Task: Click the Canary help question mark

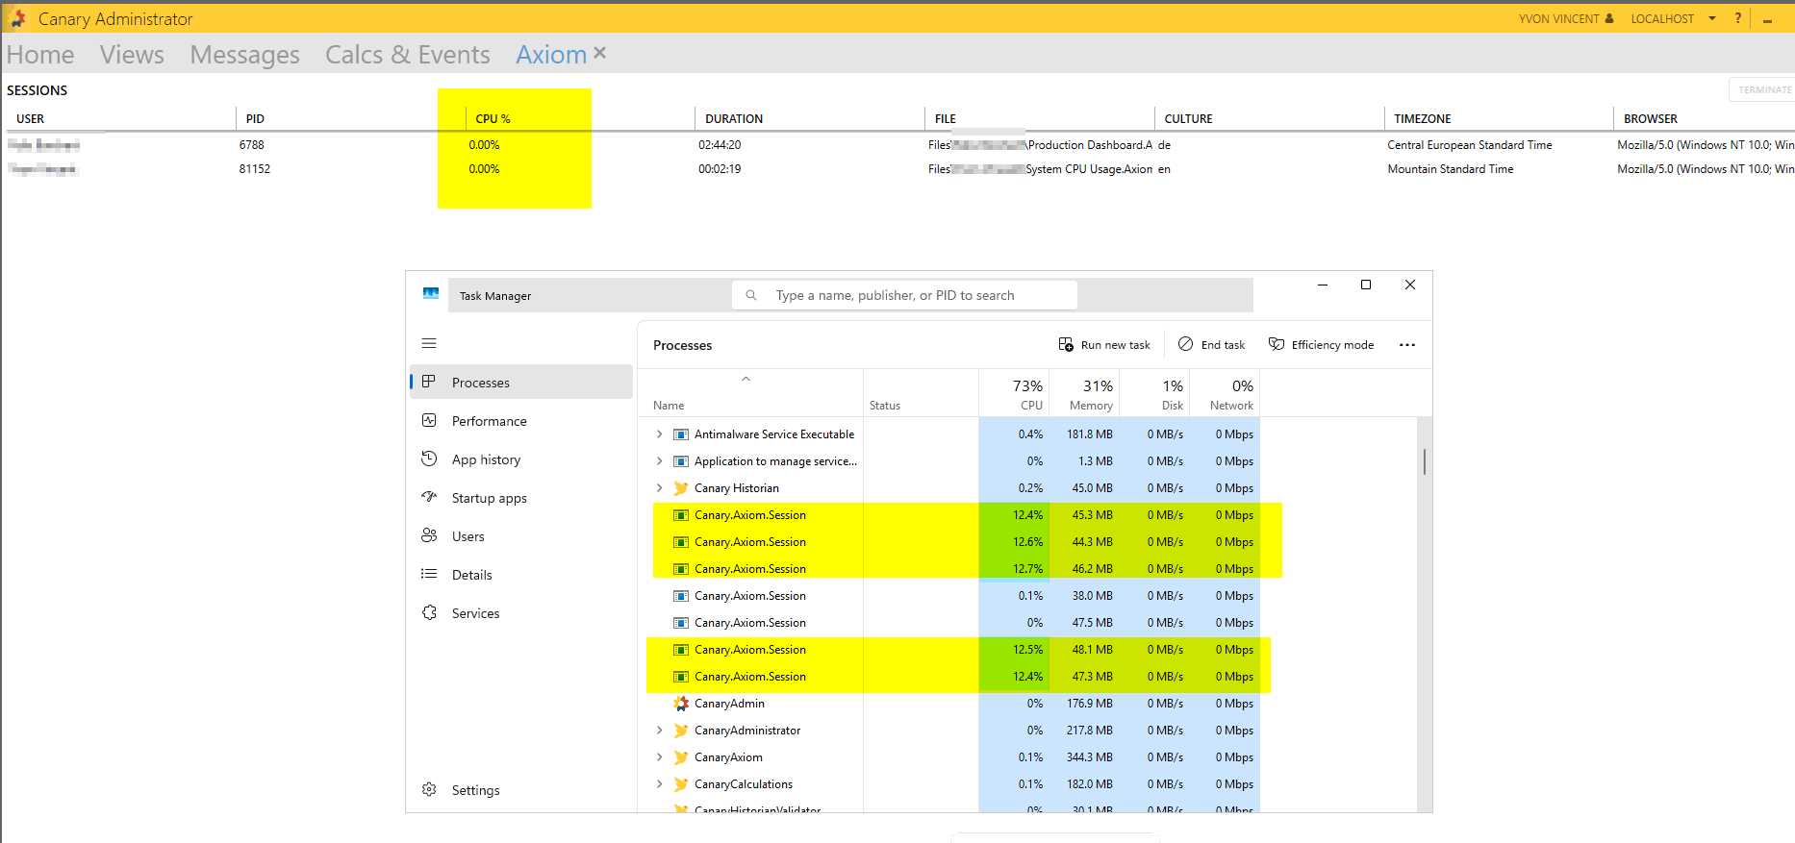Action: pyautogui.click(x=1737, y=18)
